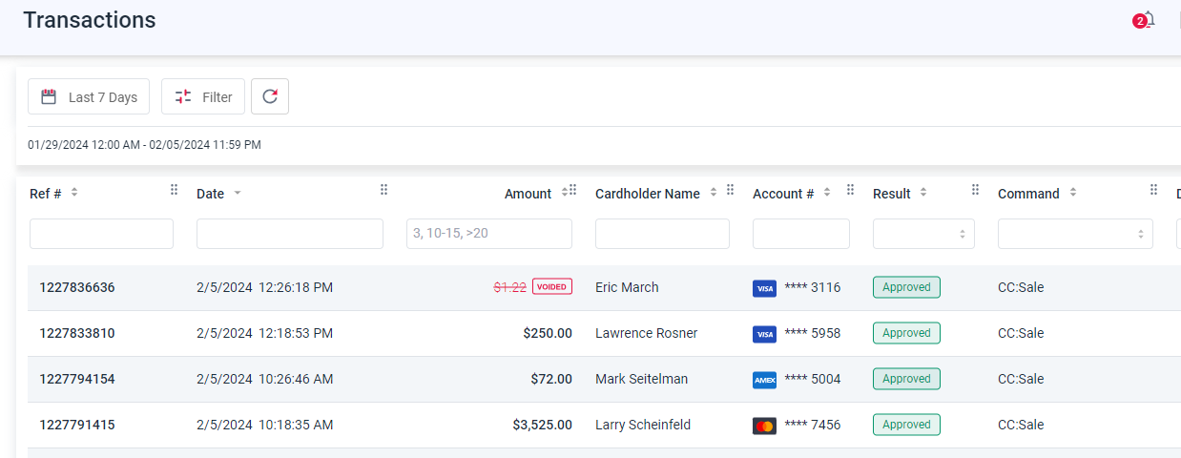Click the struck-through $1.22 amount
The height and width of the screenshot is (458, 1181).
coord(510,287)
